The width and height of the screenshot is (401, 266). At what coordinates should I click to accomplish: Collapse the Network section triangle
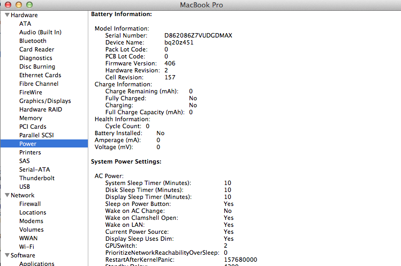tap(7, 195)
